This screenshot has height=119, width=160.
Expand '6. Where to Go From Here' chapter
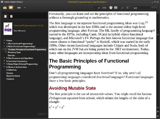pyautogui.click(x=4, y=67)
